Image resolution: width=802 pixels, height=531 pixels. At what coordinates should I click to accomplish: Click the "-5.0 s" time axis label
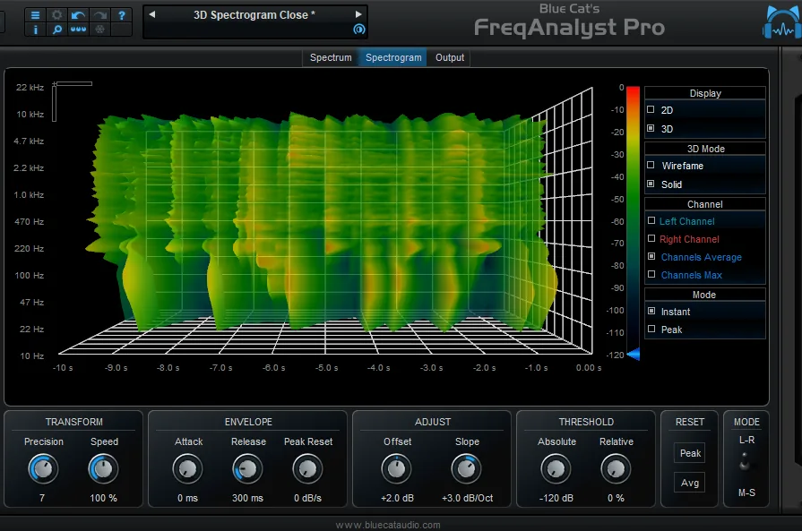pyautogui.click(x=326, y=368)
